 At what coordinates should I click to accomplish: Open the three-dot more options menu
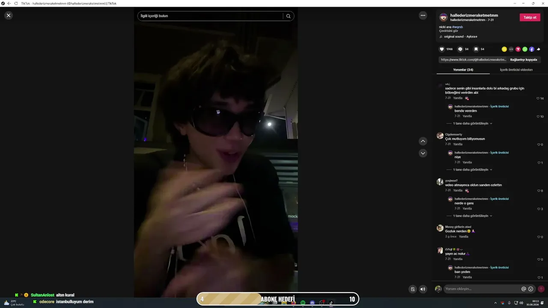click(x=423, y=15)
